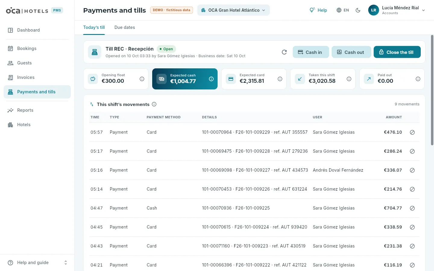Open Lucía Méndez Rial account menu
The height and width of the screenshot is (271, 434).
click(x=397, y=10)
